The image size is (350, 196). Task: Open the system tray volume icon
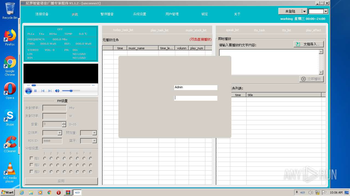pos(311,192)
